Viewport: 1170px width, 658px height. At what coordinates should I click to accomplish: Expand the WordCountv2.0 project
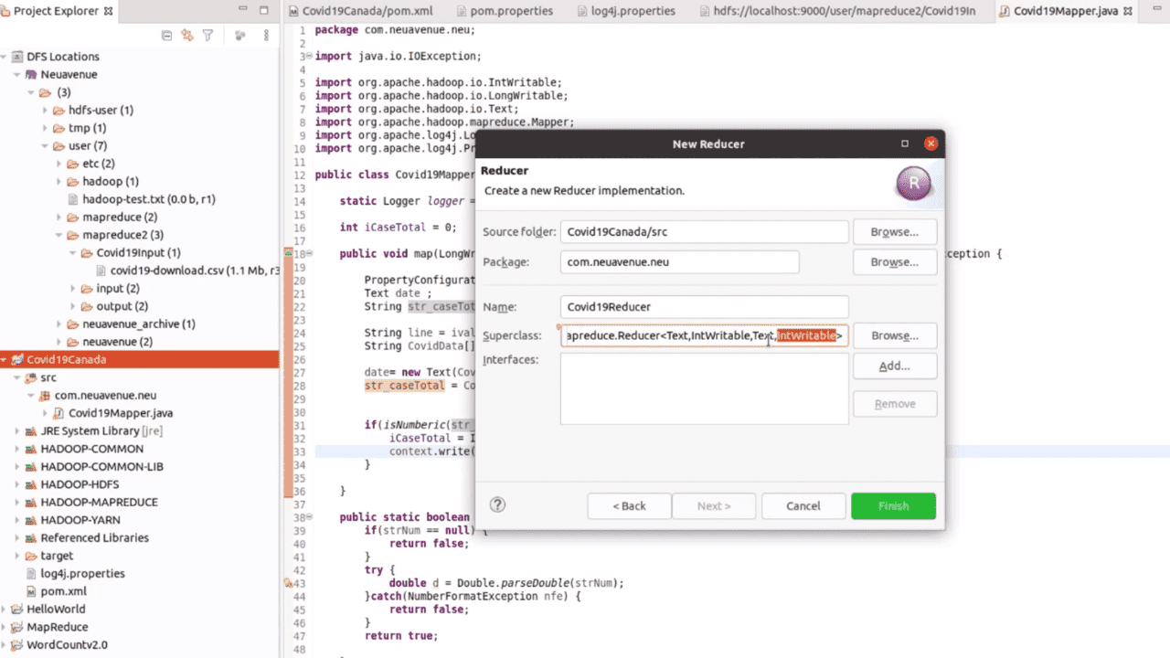click(x=5, y=645)
